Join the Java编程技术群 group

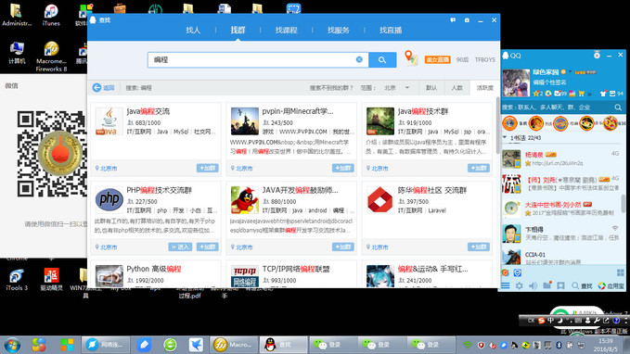[x=479, y=168]
